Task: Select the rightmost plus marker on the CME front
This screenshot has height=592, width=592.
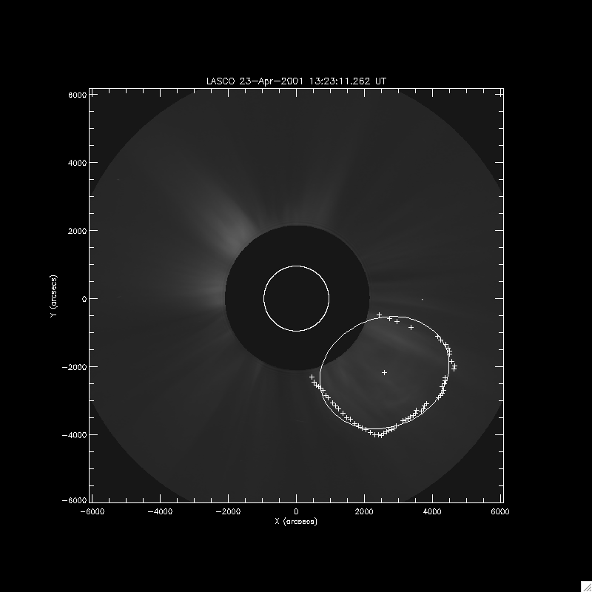Action: (x=454, y=367)
